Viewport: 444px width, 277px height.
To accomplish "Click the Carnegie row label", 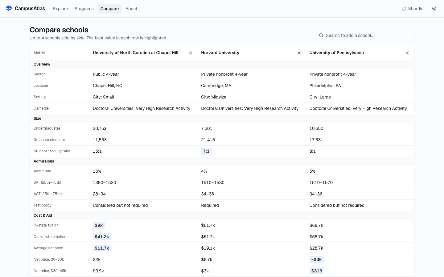I will (x=41, y=108).
